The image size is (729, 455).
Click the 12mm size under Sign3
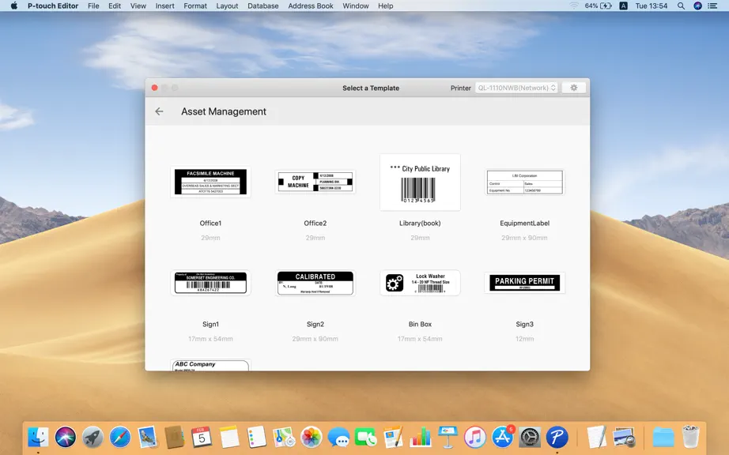pos(524,339)
